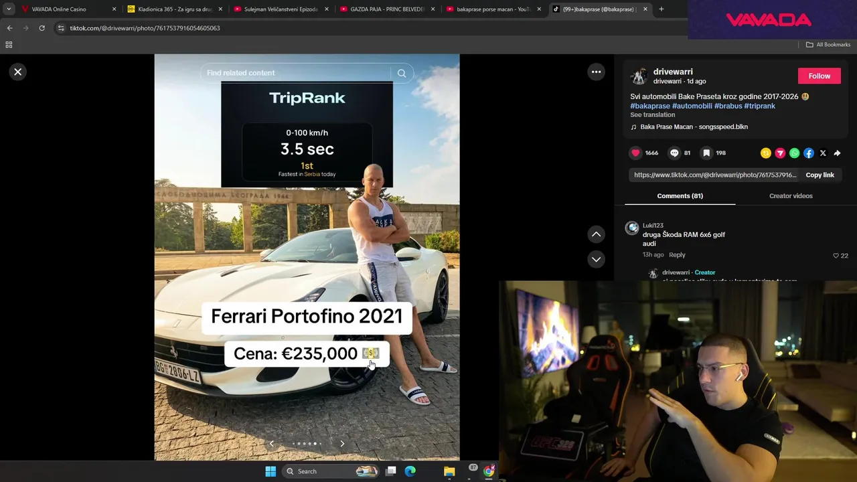Go to next post with down chevron
The image size is (857, 482).
coord(596,259)
